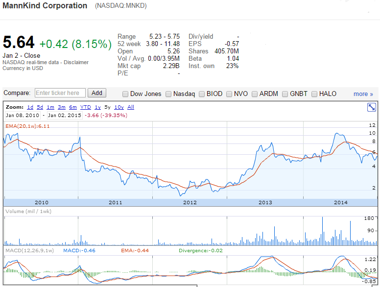Click the Beta value 1.04
The image size is (380, 287).
point(233,59)
